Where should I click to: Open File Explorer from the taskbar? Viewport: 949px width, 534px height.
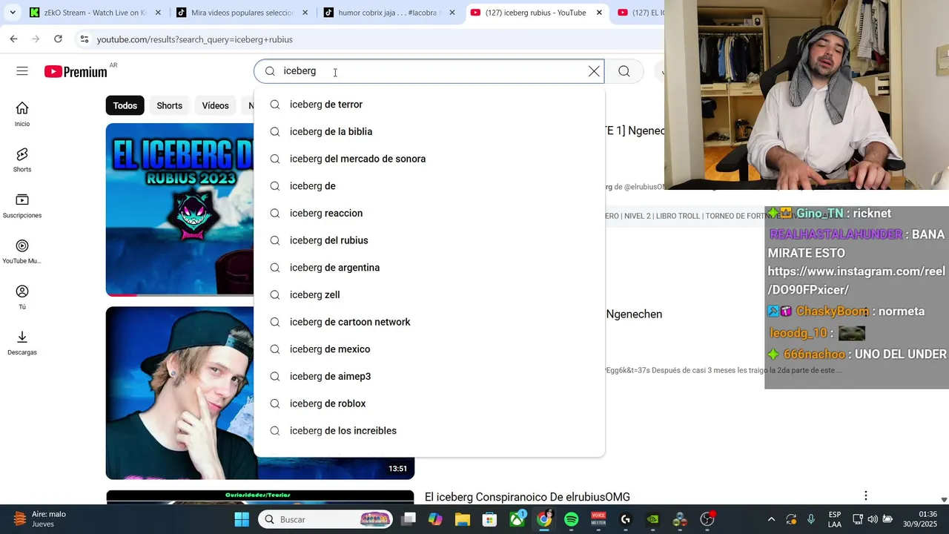(463, 519)
